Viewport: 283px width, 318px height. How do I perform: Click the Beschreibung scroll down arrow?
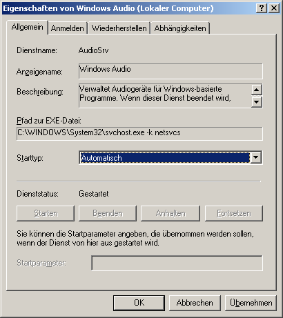tap(256, 102)
